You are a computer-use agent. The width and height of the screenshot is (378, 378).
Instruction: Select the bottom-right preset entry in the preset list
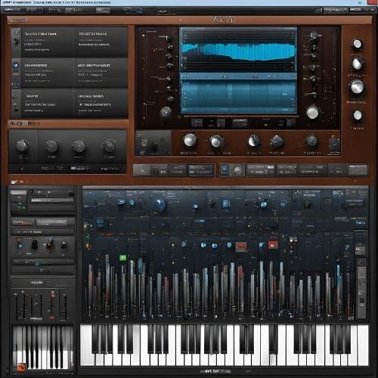101,104
